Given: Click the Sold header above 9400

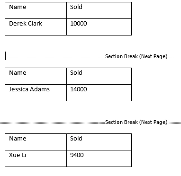Looking at the screenshot, I should click(x=99, y=142).
